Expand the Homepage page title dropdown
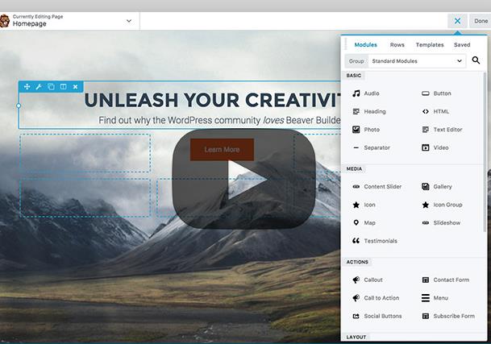Image resolution: width=491 pixels, height=344 pixels. pyautogui.click(x=129, y=21)
